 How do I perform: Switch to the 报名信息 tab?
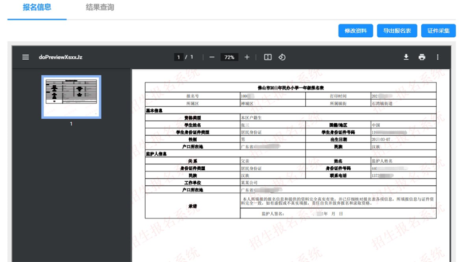click(37, 8)
